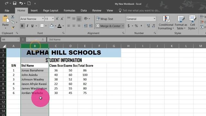Click the Paste clipboard icon
This screenshot has width=206, height=116.
[5, 19]
